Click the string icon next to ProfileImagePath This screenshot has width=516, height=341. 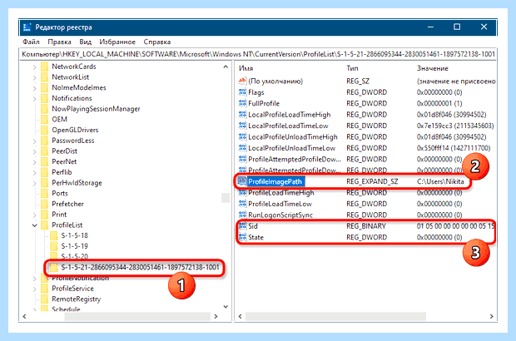click(x=242, y=181)
